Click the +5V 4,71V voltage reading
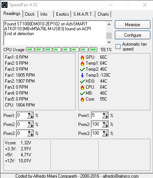The width and height of the screenshot is (153, 178). 18,155
